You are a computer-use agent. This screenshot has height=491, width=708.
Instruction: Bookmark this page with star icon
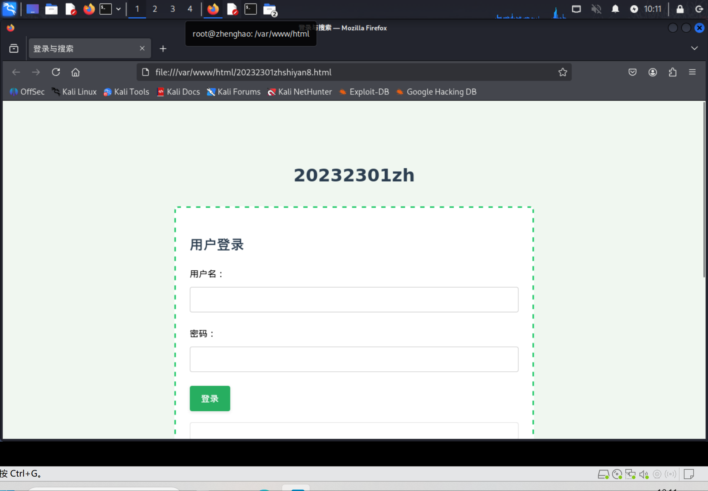point(563,72)
